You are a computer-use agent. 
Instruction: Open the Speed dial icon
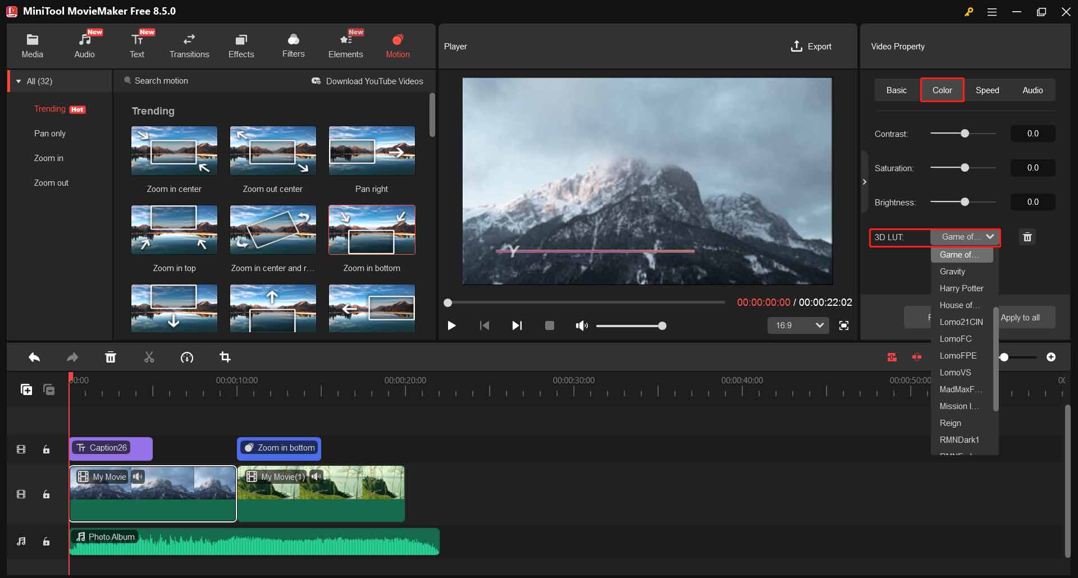point(187,357)
